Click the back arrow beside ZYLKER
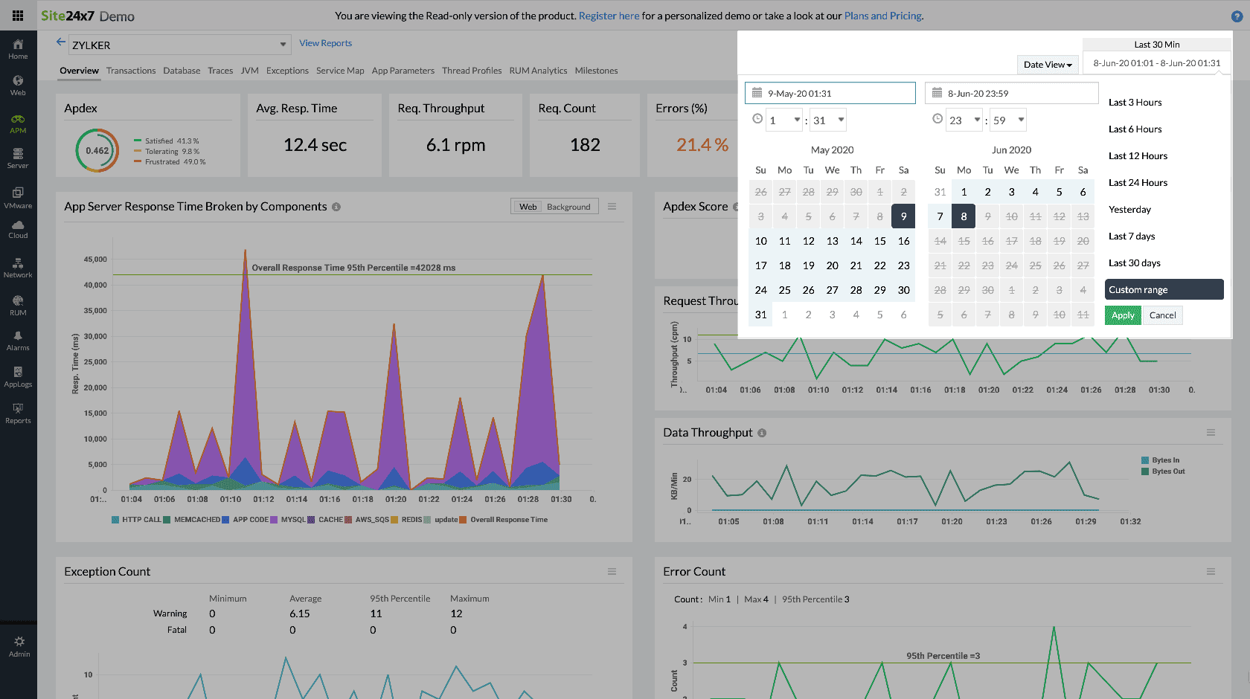Screen dimensions: 1250x699 click(x=60, y=42)
